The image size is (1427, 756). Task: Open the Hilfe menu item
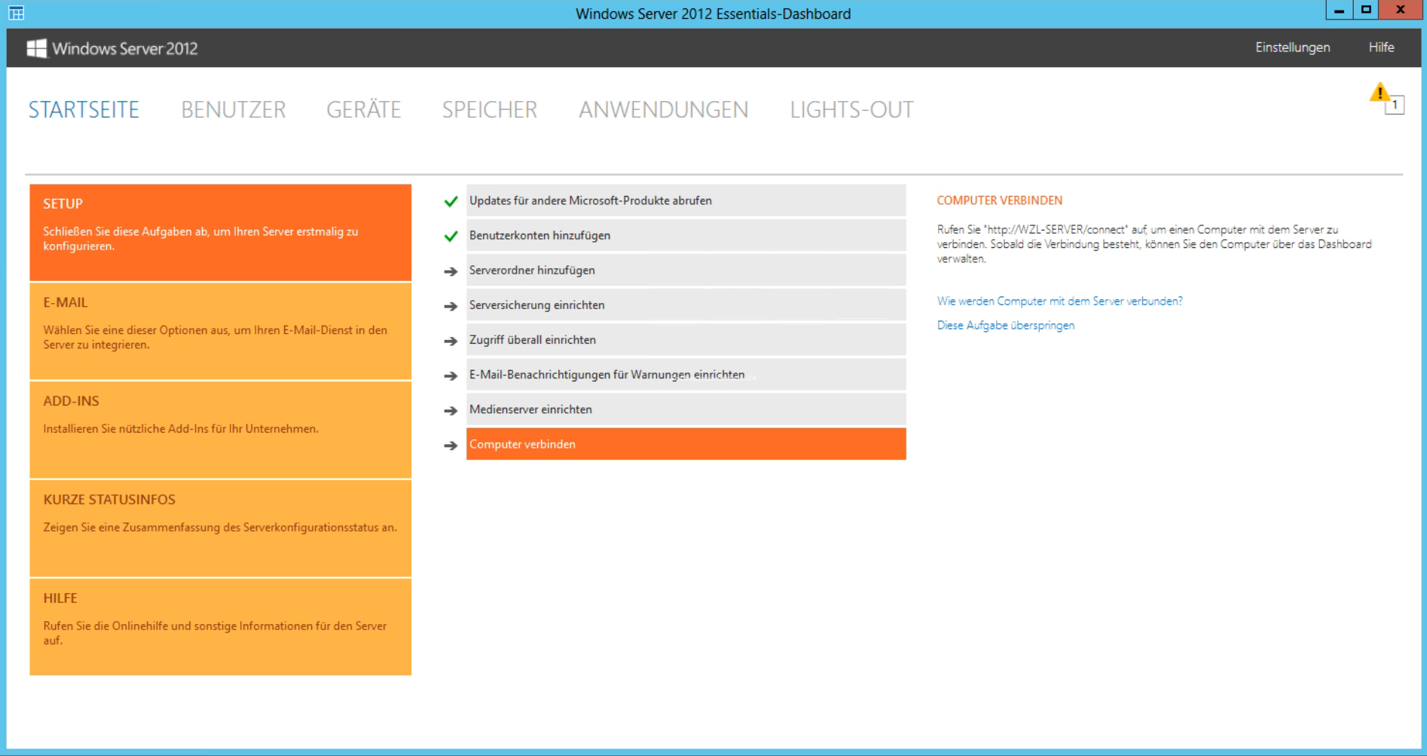[1381, 47]
